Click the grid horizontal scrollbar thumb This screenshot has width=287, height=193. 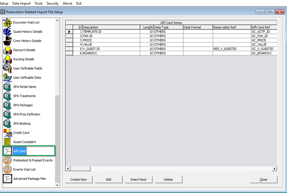[x=80, y=169]
